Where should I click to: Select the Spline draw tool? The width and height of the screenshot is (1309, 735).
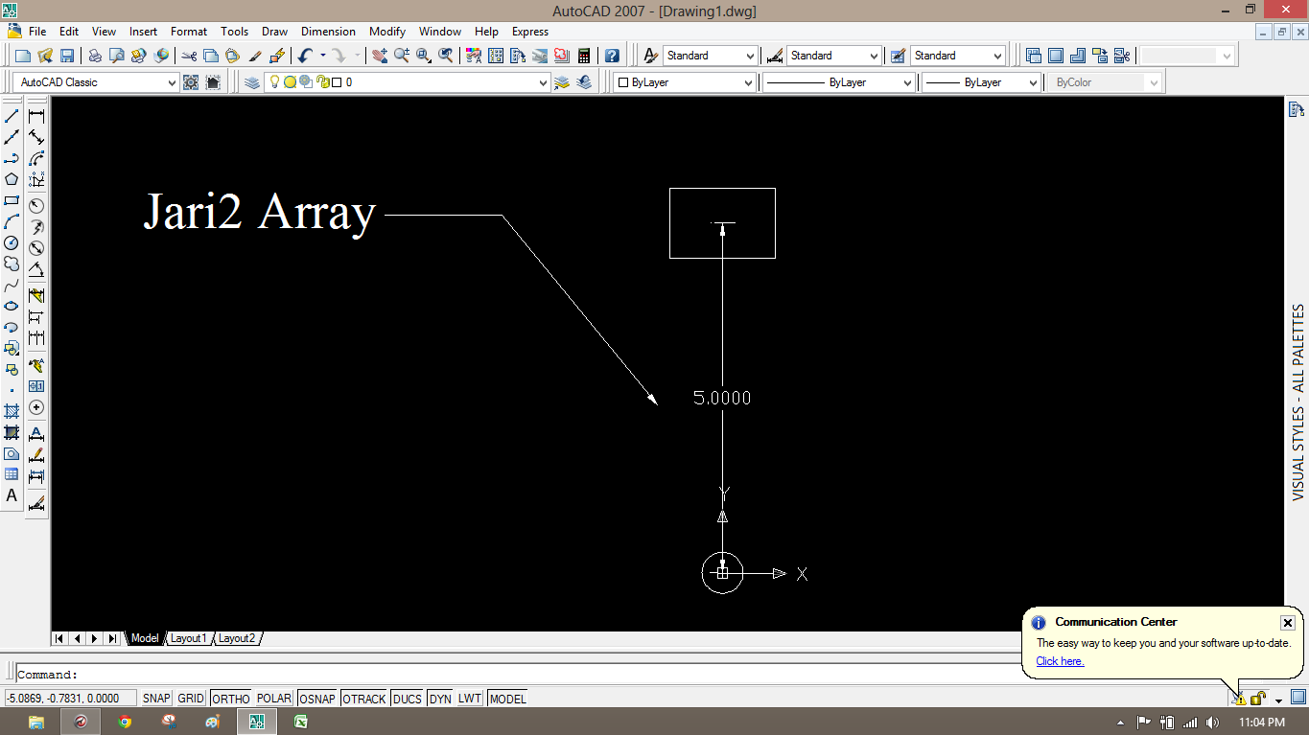point(12,286)
